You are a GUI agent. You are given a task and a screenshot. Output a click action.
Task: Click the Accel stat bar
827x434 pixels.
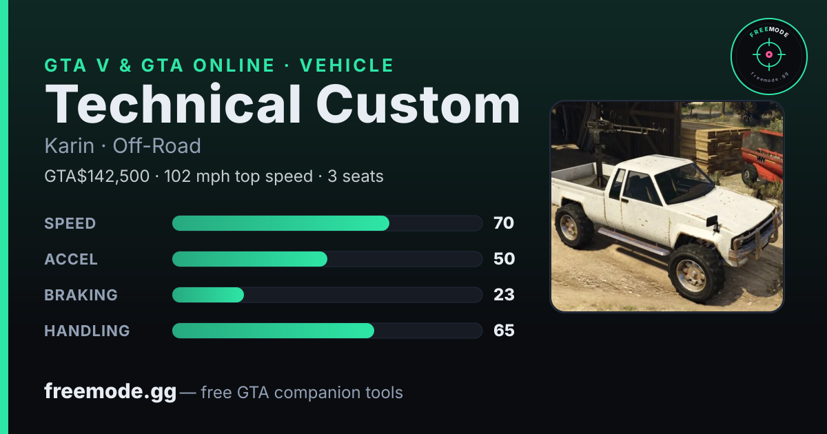pyautogui.click(x=327, y=259)
